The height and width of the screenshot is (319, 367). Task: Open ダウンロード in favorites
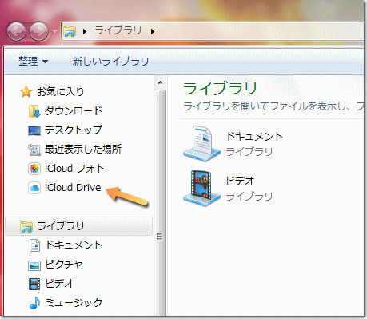click(74, 111)
